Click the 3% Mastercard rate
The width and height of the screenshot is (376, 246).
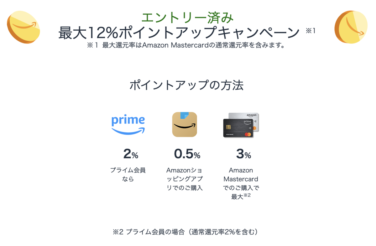[243, 154]
